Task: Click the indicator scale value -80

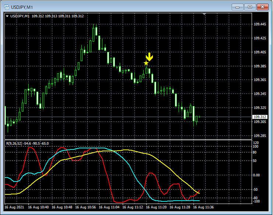Action: (255, 198)
